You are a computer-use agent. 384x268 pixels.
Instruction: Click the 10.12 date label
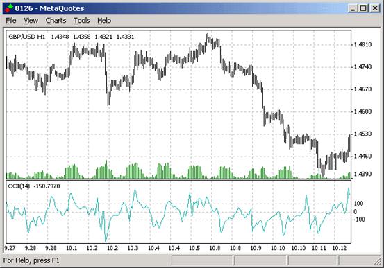coord(340,248)
